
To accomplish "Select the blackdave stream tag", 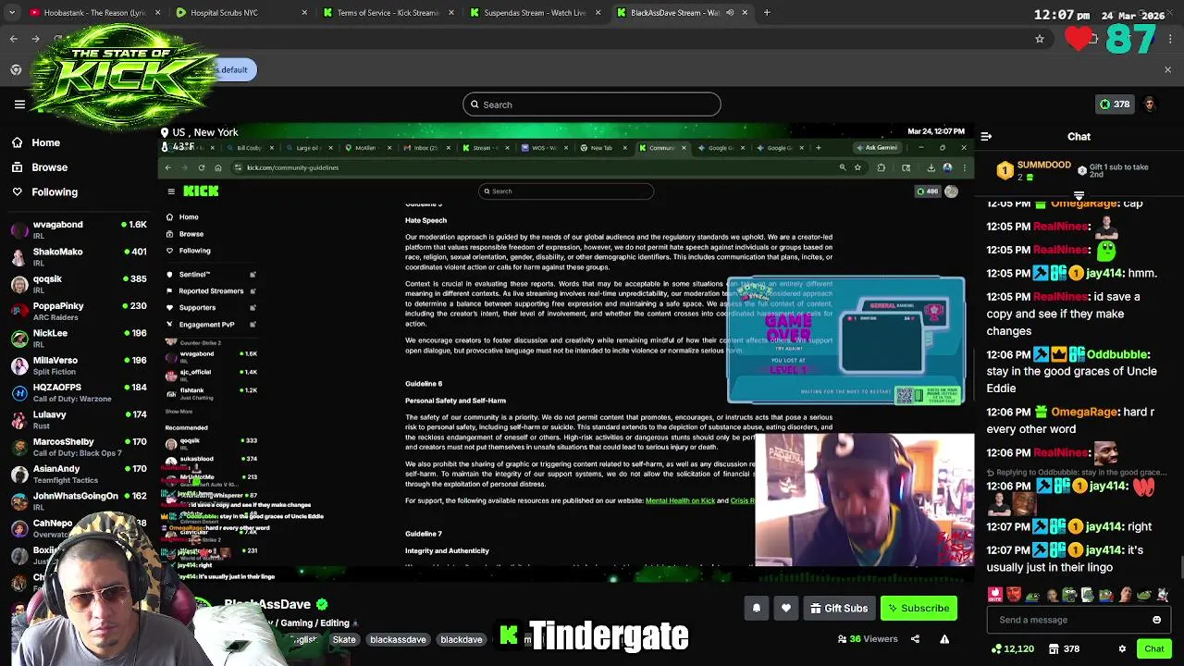I will 462,639.
